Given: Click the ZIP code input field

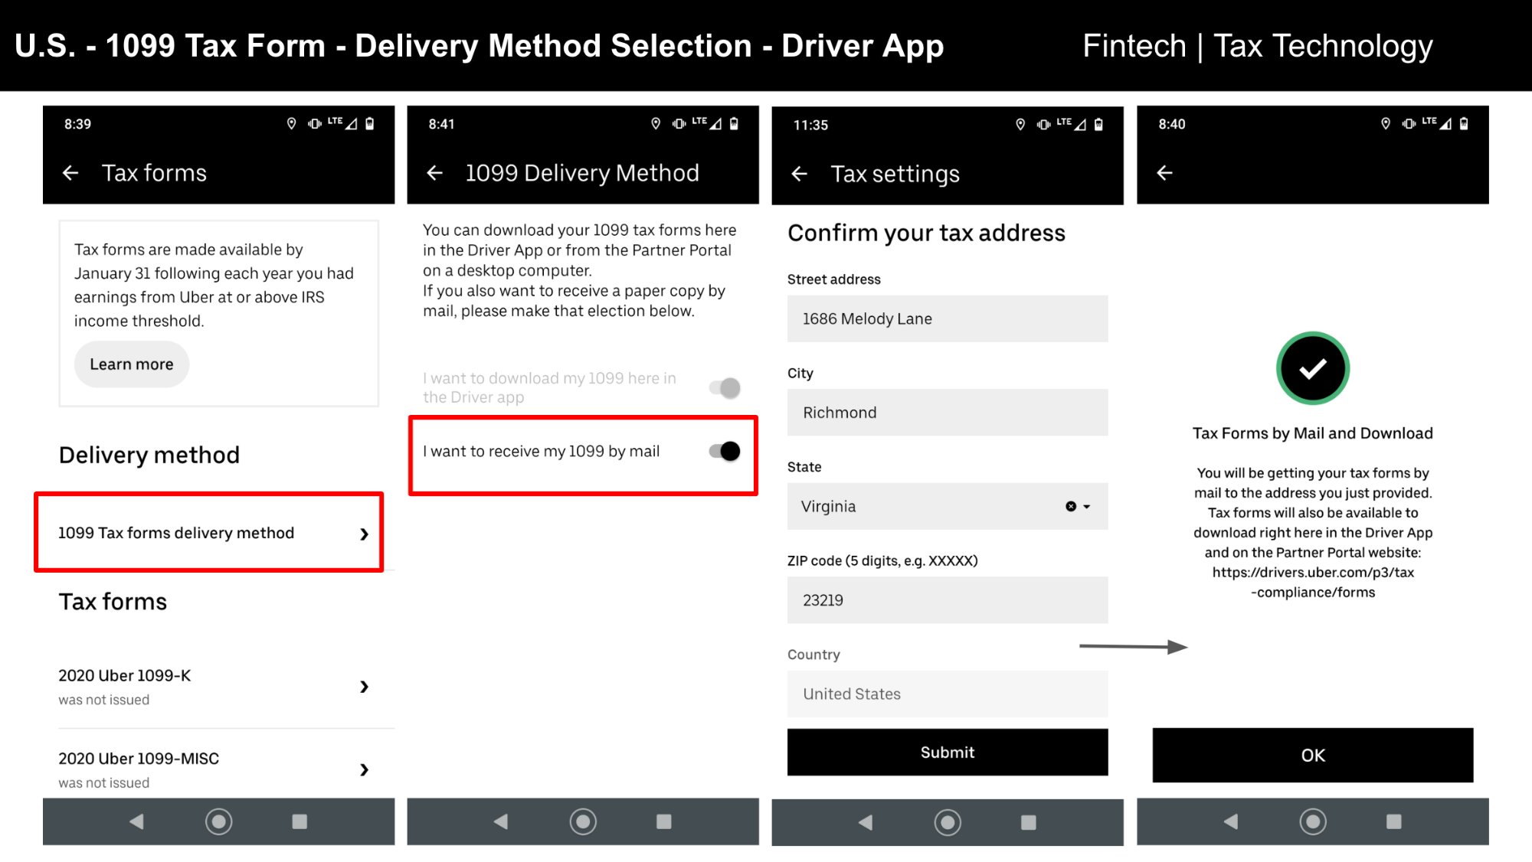Looking at the screenshot, I should point(947,599).
